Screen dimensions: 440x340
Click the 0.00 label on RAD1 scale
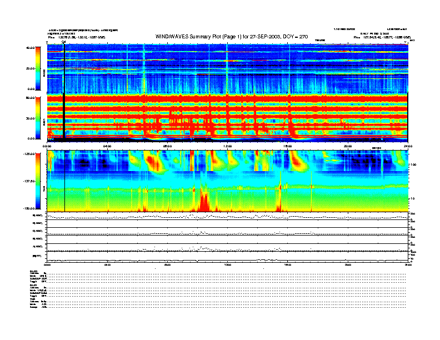[31, 138]
